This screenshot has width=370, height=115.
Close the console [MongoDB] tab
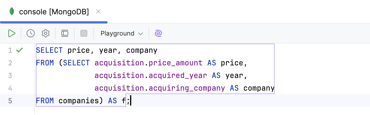[x=98, y=11]
